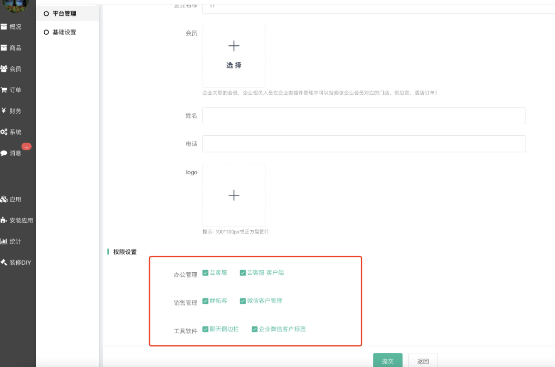
Task: Open the 基础设置 submenu item
Action: [64, 32]
